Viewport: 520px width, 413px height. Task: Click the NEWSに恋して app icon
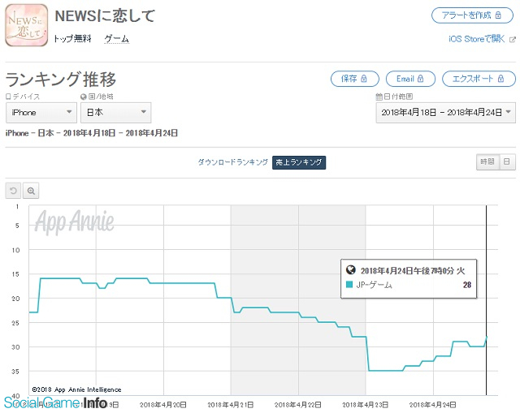(27, 25)
